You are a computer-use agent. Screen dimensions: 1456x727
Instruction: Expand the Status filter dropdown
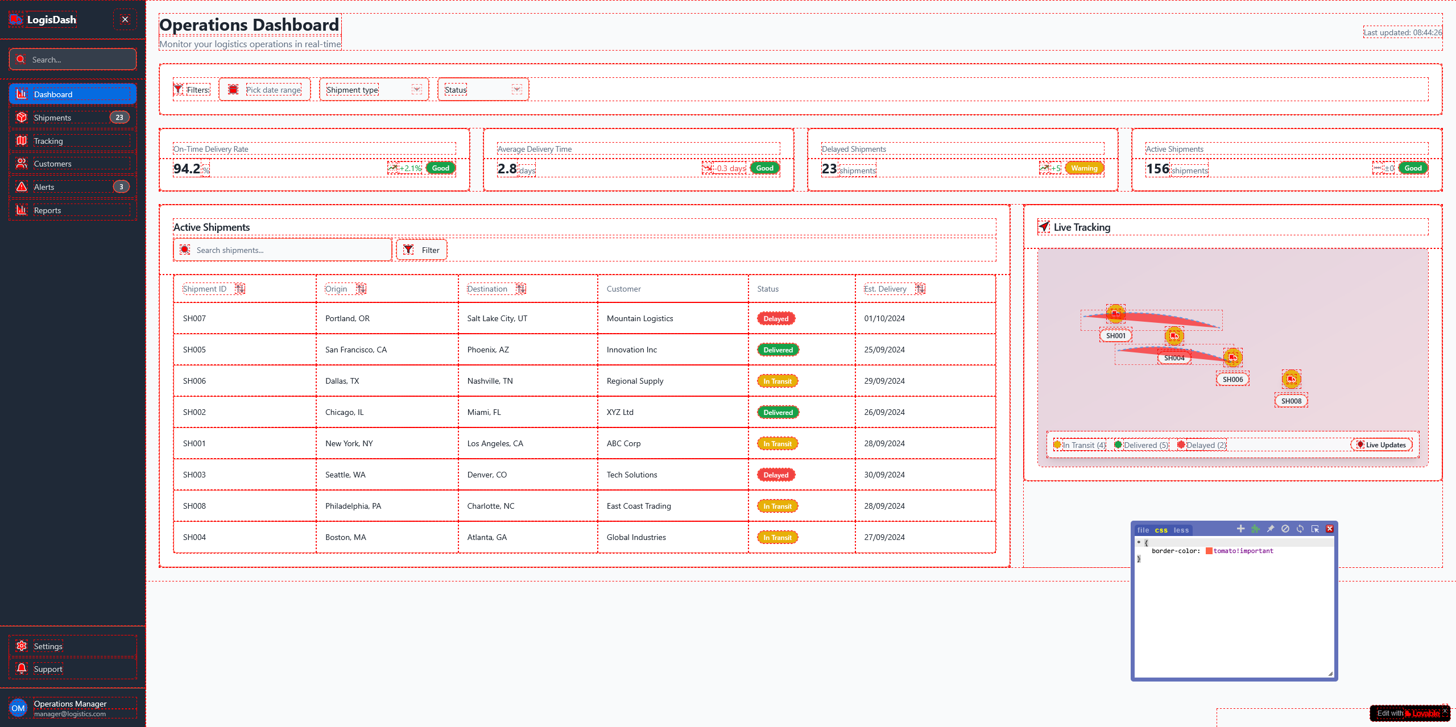click(x=483, y=90)
